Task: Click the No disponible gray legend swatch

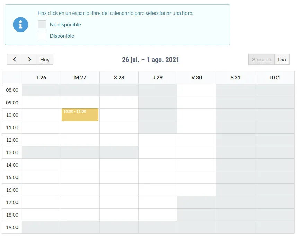Action: click(42, 25)
